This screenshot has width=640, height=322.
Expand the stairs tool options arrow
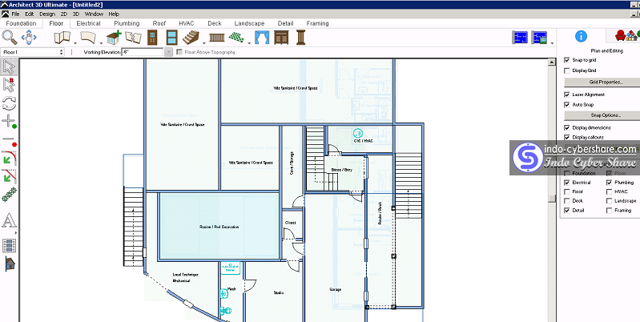203,42
